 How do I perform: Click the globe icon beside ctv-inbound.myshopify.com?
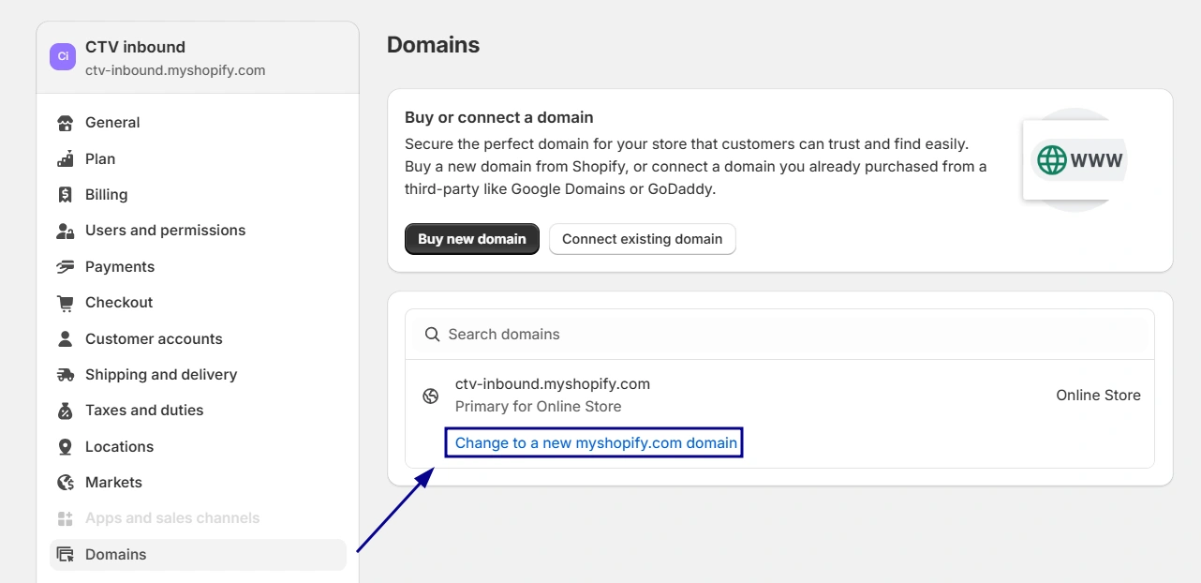click(x=431, y=396)
